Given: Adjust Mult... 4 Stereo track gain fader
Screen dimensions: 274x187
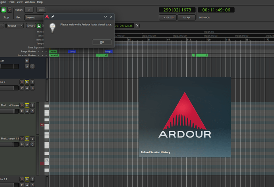Looking at the screenshot, I should pyautogui.click(x=9, y=111).
